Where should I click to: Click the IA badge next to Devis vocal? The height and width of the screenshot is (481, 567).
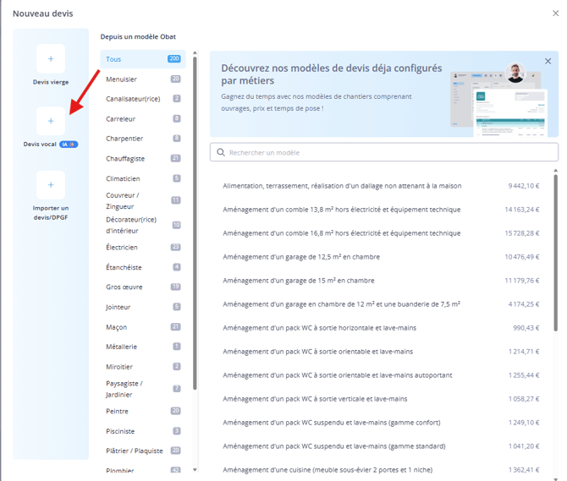69,145
